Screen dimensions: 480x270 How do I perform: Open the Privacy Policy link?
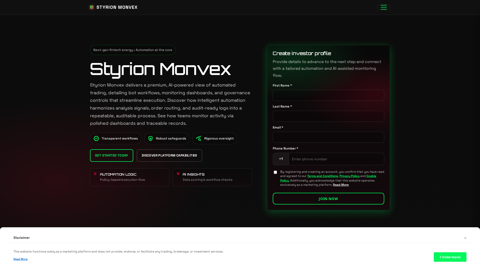(x=349, y=176)
